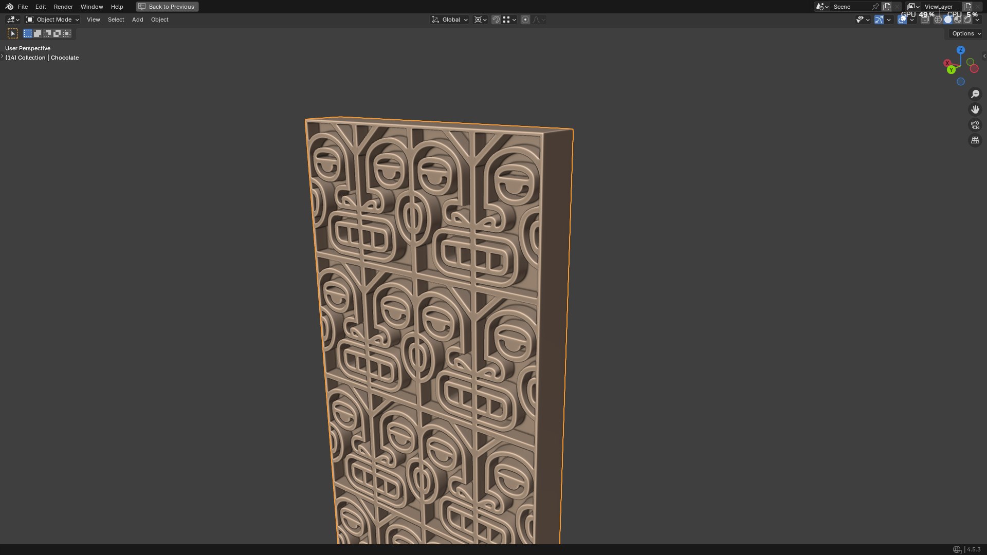Toggle the camera view icon
Viewport: 987px width, 555px height.
point(975,125)
